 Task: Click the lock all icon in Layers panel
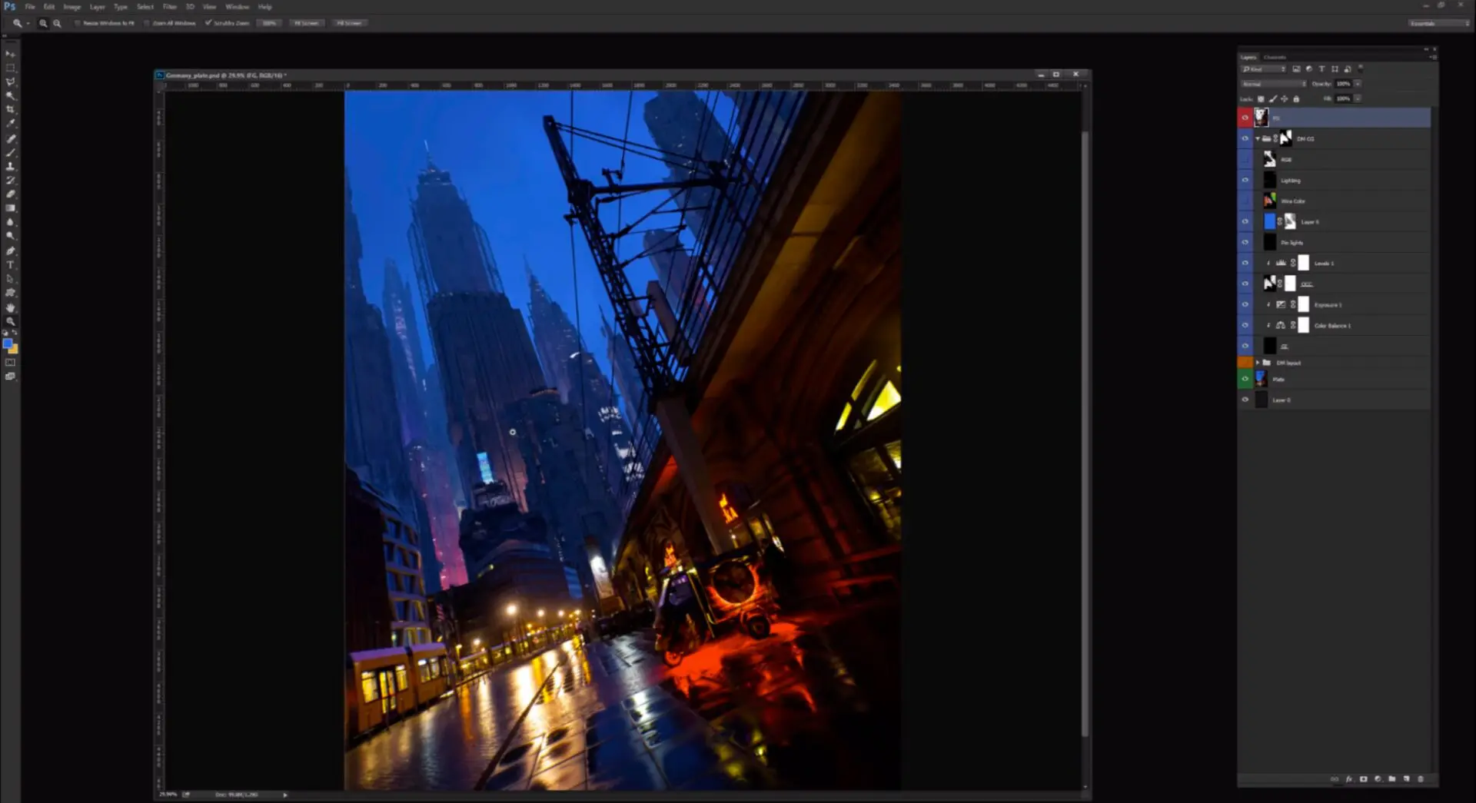coord(1296,99)
